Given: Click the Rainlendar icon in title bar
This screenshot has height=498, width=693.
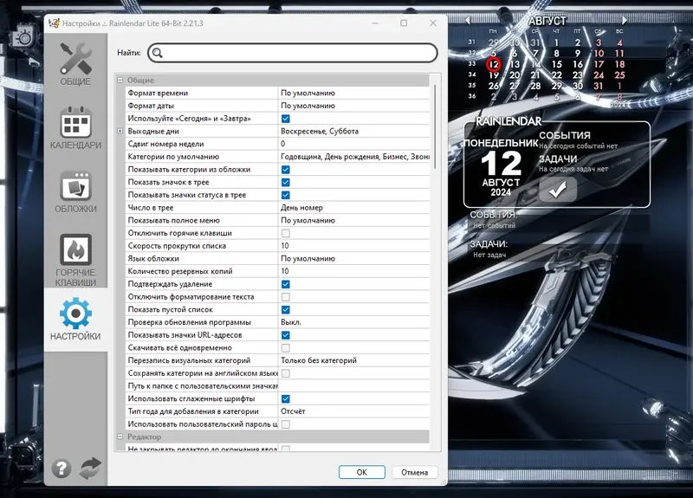Looking at the screenshot, I should [x=54, y=23].
